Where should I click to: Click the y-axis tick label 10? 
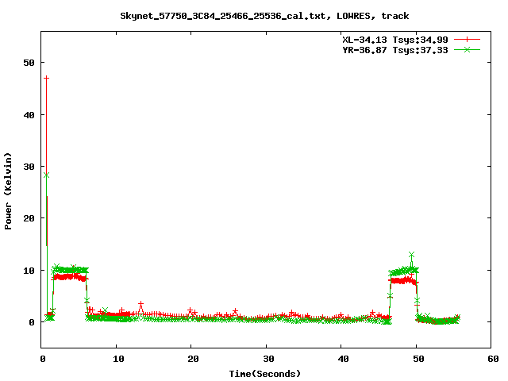click(x=29, y=271)
